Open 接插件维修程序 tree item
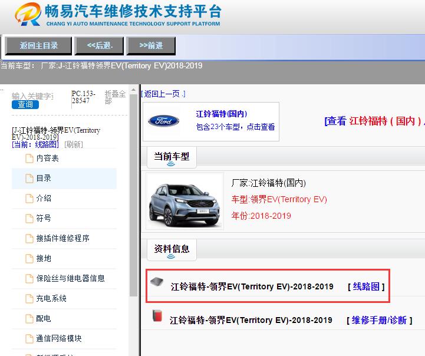 (62, 238)
